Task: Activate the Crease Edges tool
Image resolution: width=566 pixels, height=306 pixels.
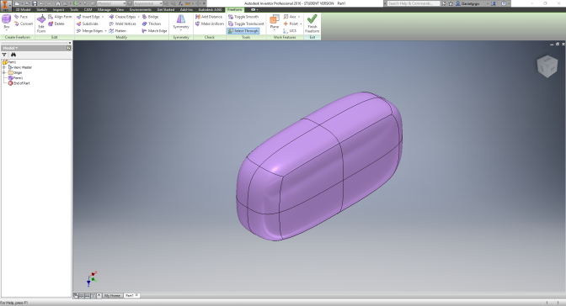Action: coord(122,17)
